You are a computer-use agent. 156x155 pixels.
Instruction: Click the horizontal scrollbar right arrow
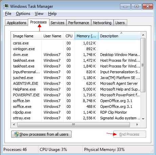(137, 124)
